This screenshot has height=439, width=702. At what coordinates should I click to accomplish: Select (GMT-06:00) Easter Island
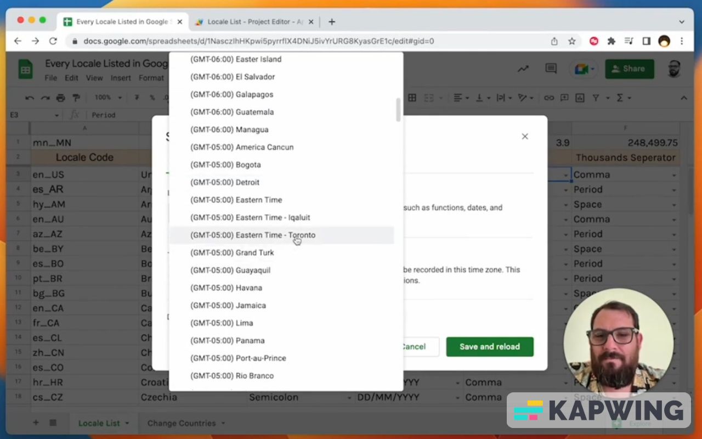pos(281,59)
